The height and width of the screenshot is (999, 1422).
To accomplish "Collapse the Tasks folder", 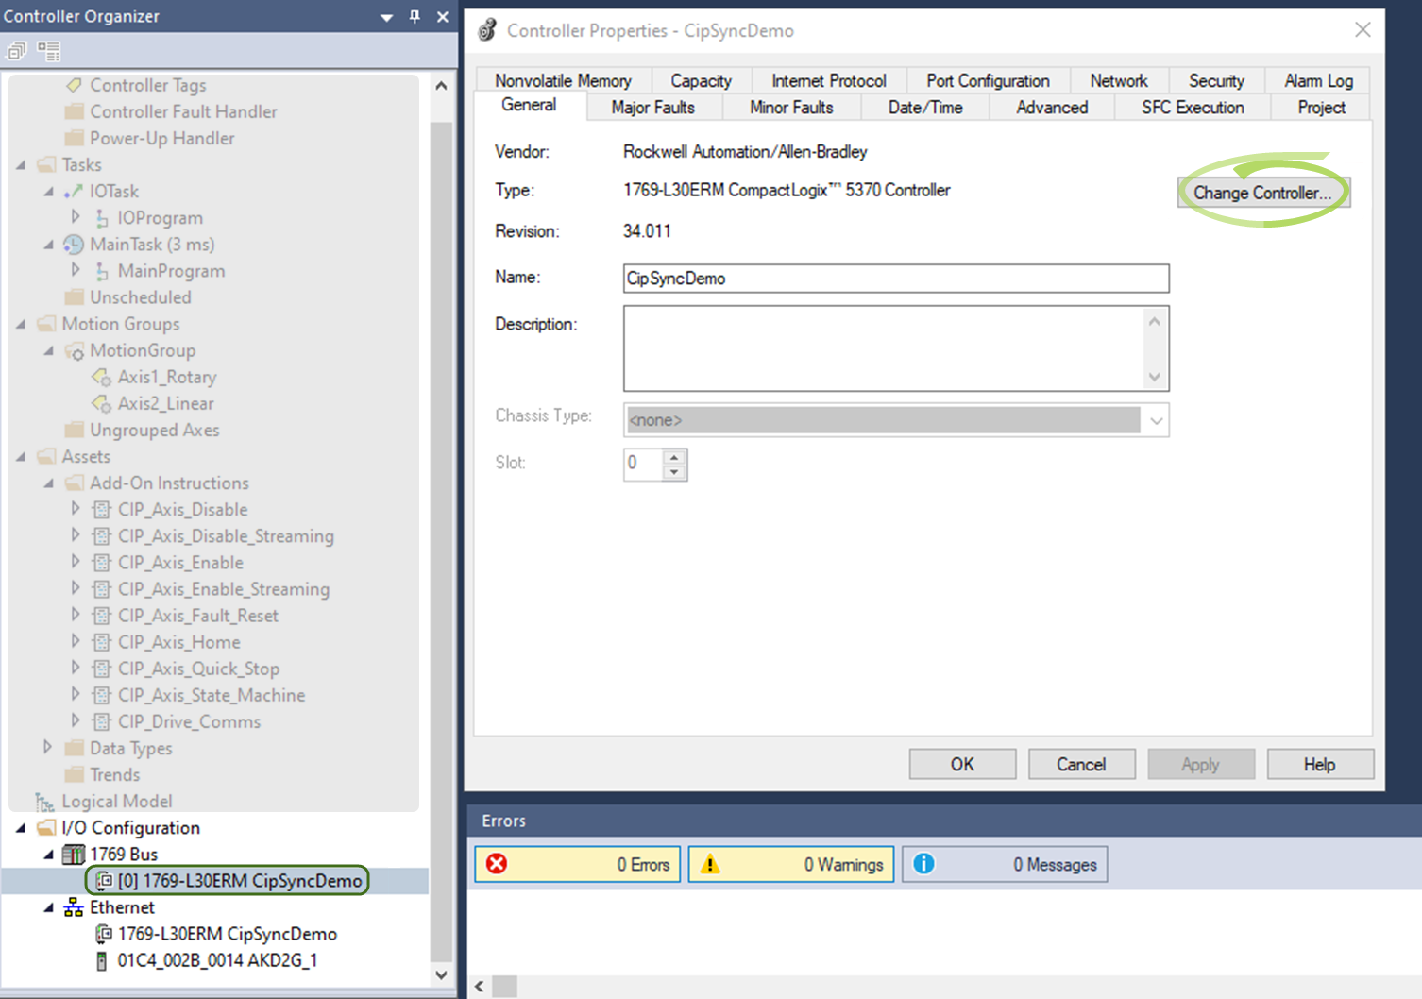I will coord(21,165).
